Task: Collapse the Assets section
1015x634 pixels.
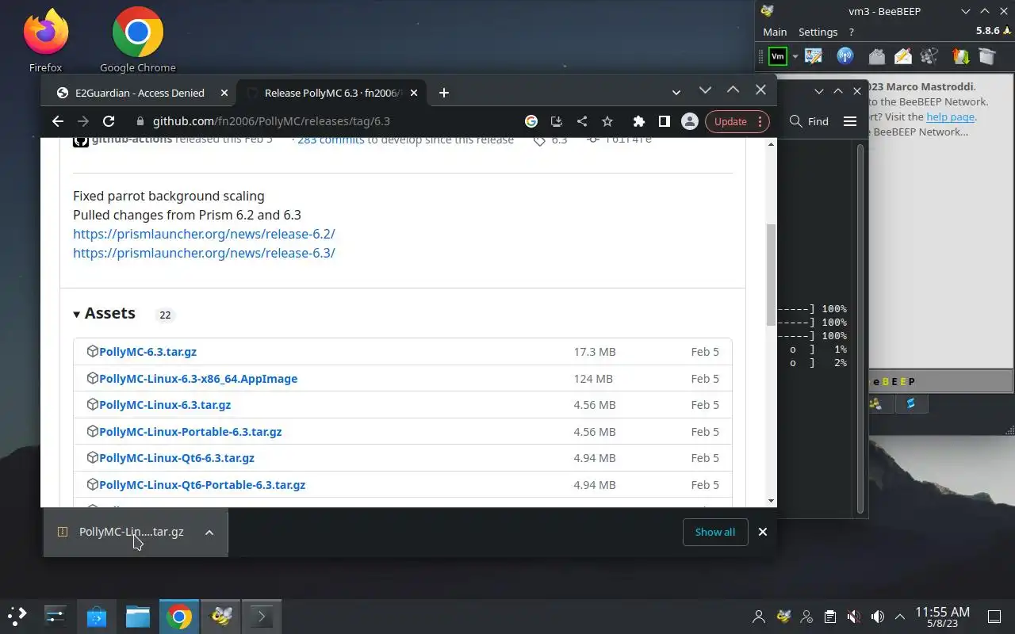Action: [105, 313]
